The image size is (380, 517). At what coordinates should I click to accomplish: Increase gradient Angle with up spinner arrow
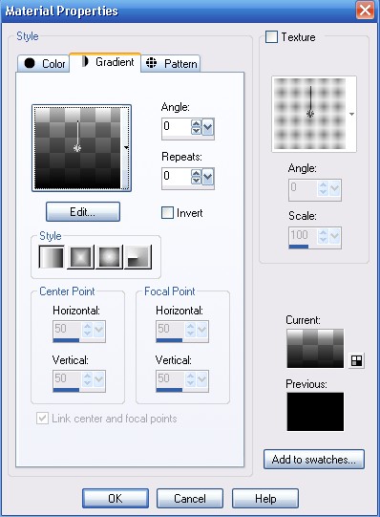pos(196,123)
